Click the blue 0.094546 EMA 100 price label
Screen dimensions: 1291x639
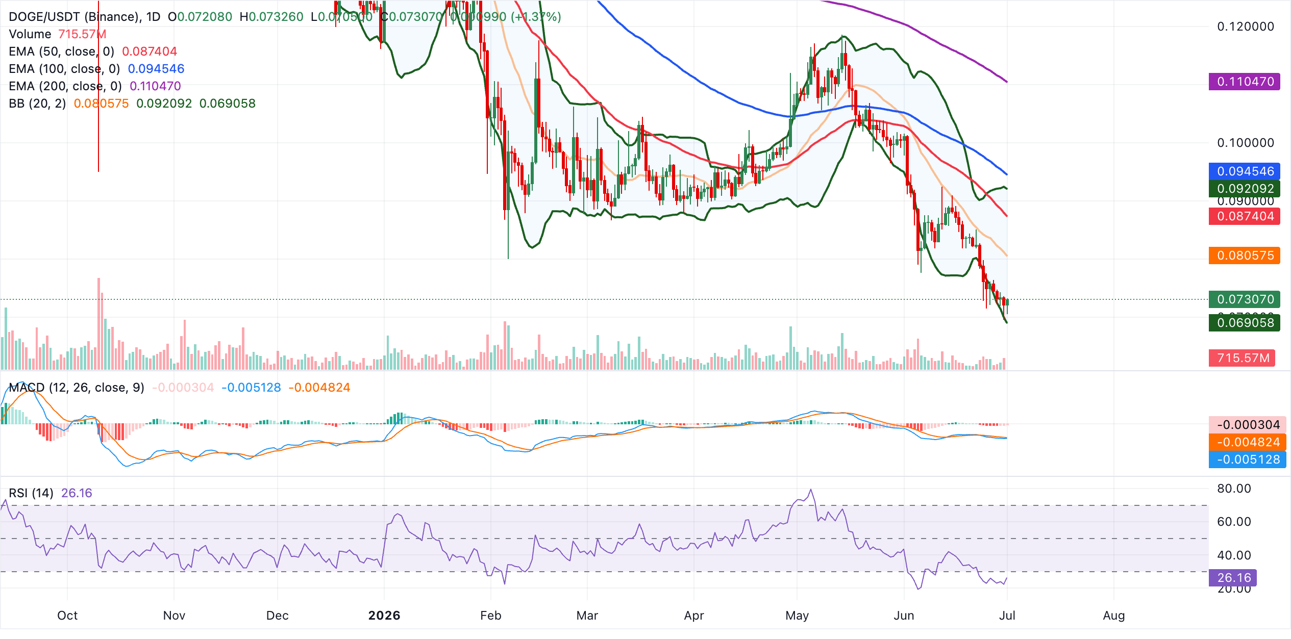pos(1245,171)
